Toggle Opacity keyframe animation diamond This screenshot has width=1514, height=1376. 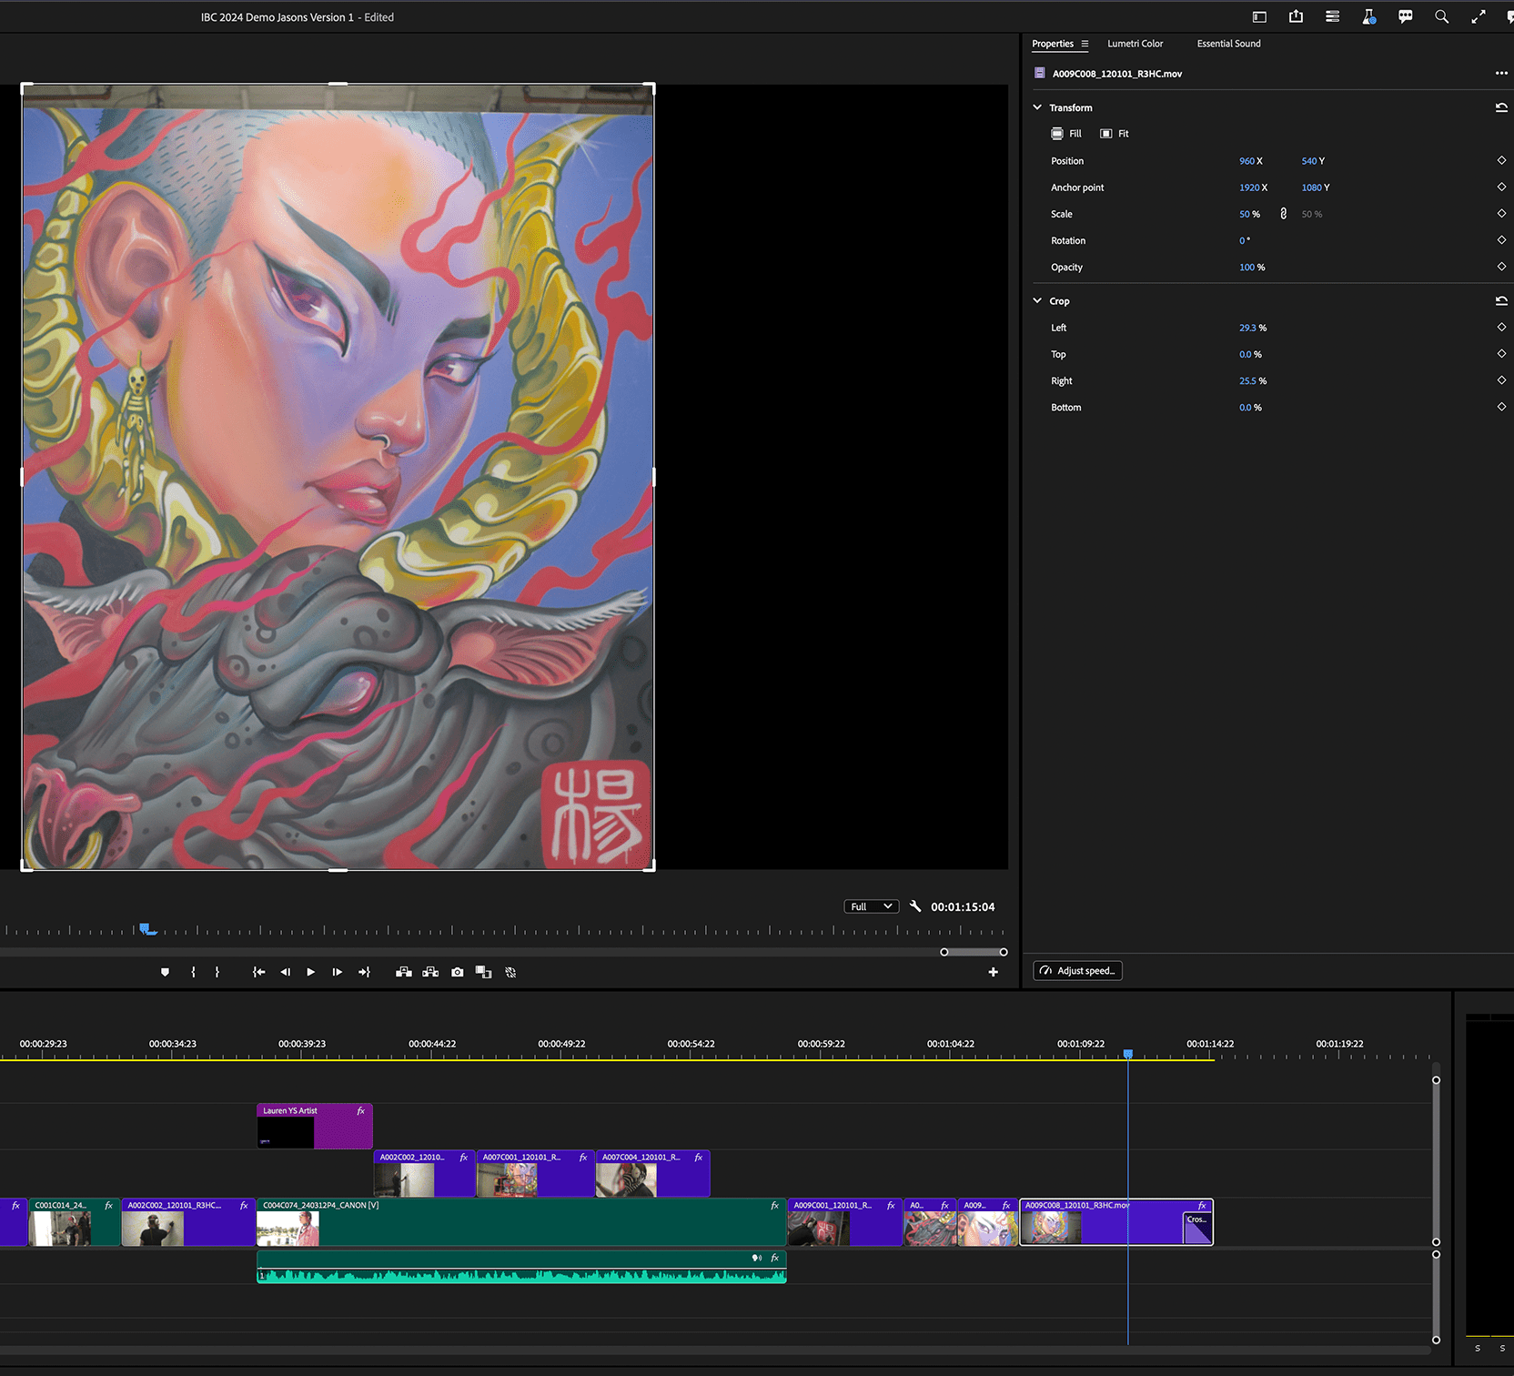tap(1501, 267)
